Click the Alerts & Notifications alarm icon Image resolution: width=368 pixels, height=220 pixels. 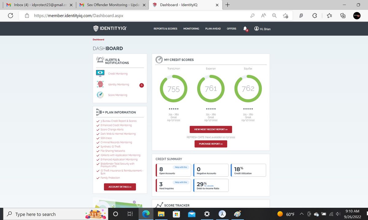point(100,60)
